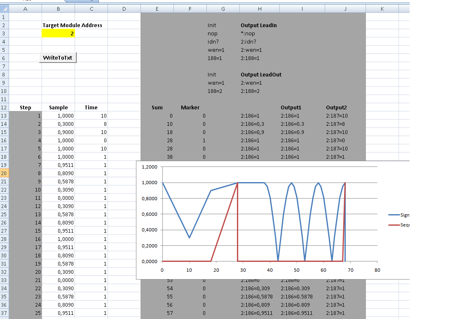
Task: Select the yellow Target Module Address value cell
Action: click(58, 34)
